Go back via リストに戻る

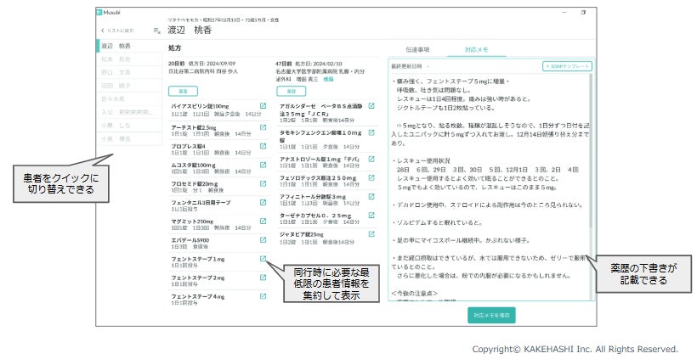117,31
